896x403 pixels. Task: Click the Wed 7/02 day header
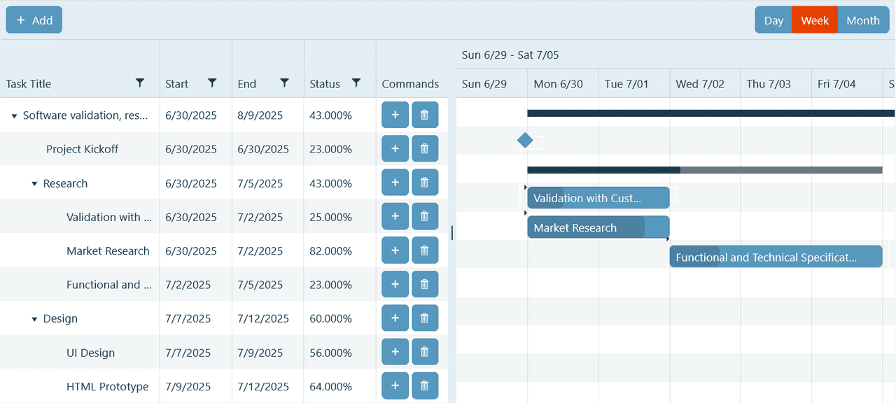pyautogui.click(x=705, y=83)
